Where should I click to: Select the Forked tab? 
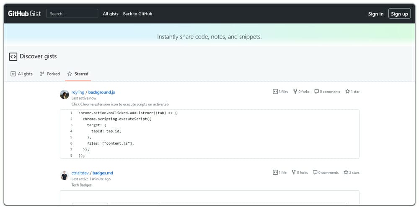tap(50, 74)
